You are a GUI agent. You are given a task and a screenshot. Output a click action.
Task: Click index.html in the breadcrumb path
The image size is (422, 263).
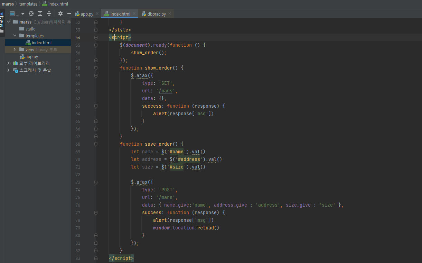click(x=58, y=4)
